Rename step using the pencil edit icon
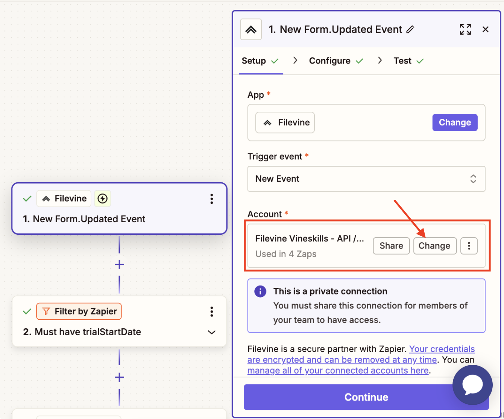Image resolution: width=504 pixels, height=419 pixels. [x=410, y=29]
